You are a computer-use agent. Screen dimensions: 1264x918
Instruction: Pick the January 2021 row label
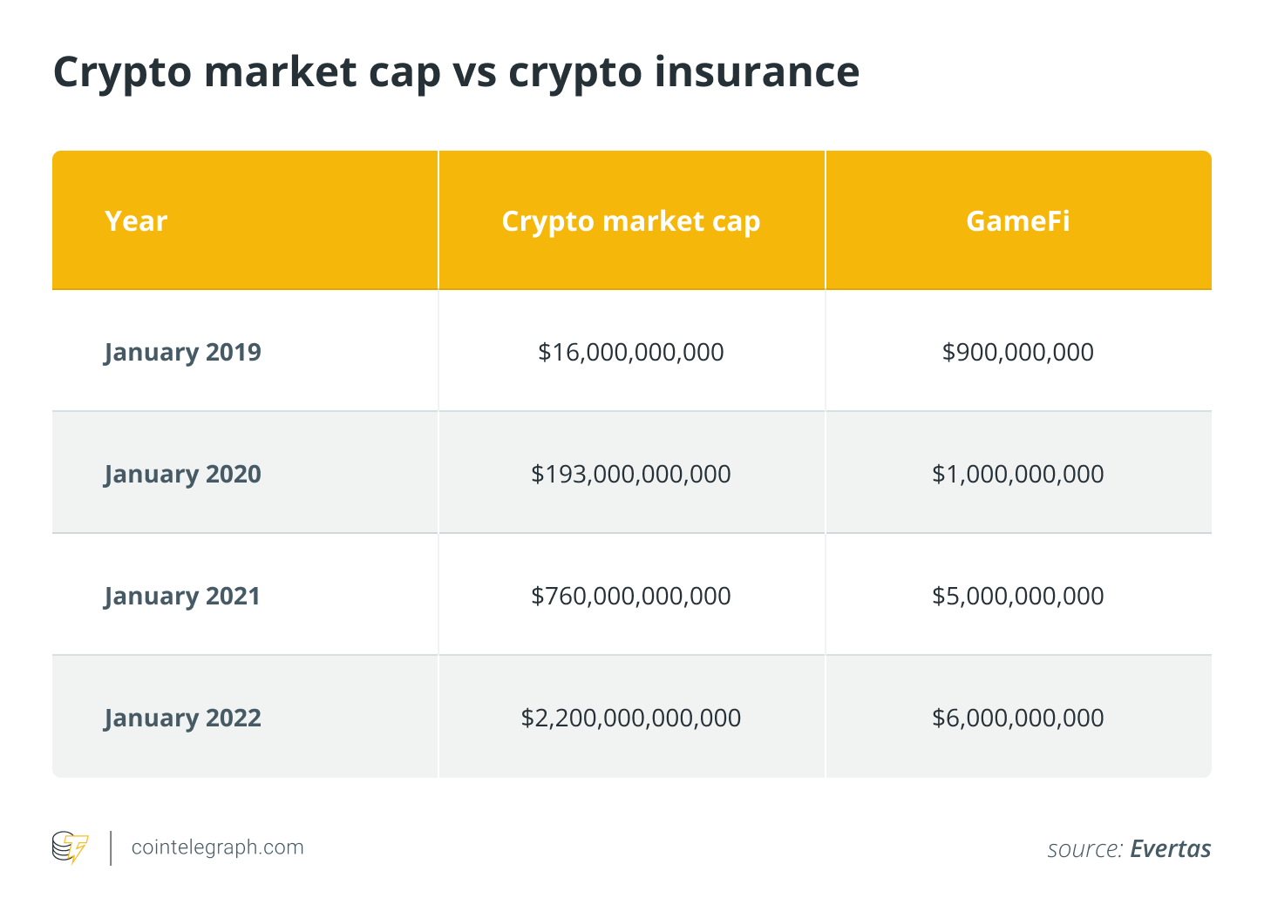(x=182, y=596)
